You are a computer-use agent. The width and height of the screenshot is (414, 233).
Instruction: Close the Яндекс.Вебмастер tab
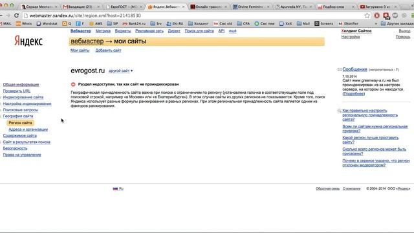183,6
